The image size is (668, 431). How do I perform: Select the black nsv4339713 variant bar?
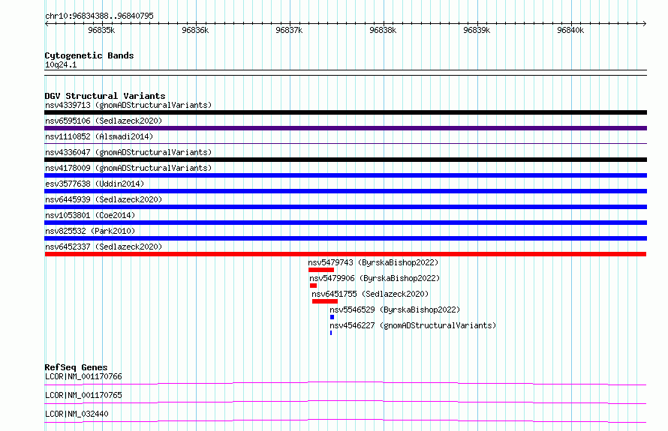click(x=345, y=112)
